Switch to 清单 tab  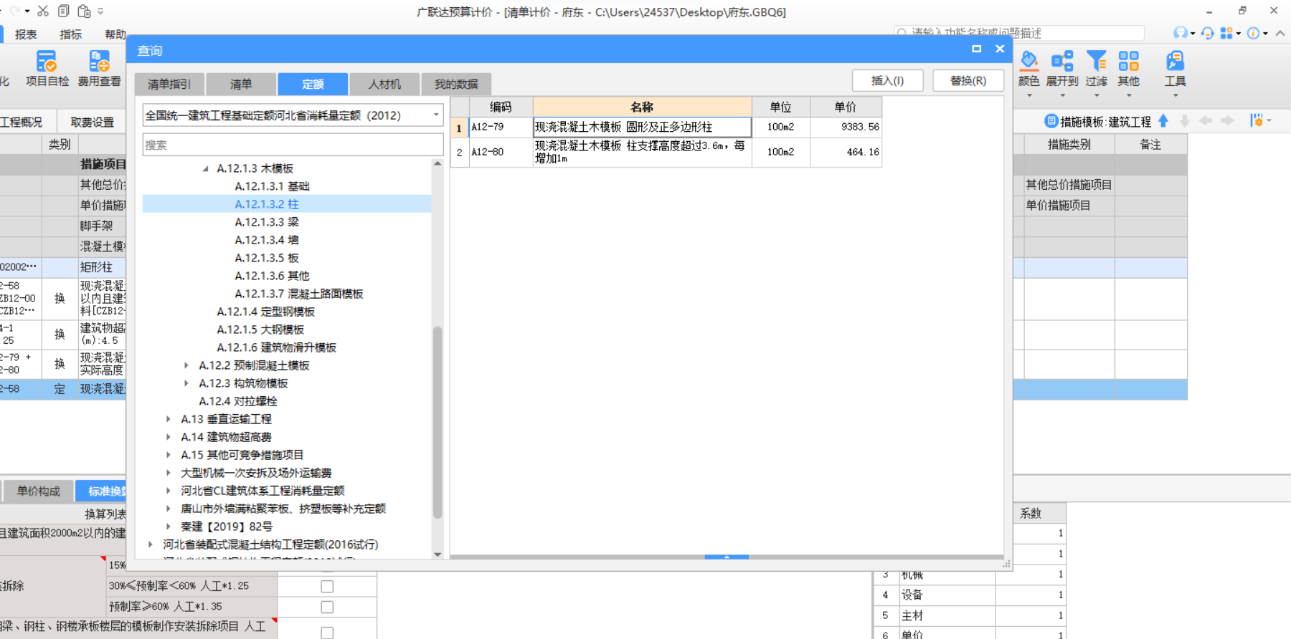[241, 84]
